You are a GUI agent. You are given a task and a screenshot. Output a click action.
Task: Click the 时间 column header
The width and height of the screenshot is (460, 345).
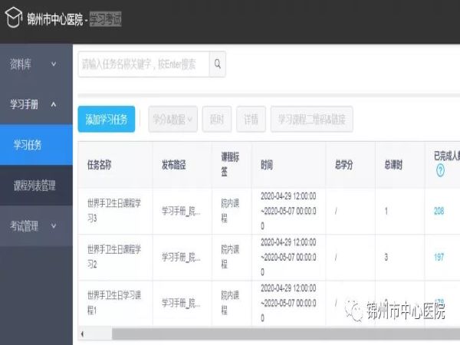coord(267,165)
